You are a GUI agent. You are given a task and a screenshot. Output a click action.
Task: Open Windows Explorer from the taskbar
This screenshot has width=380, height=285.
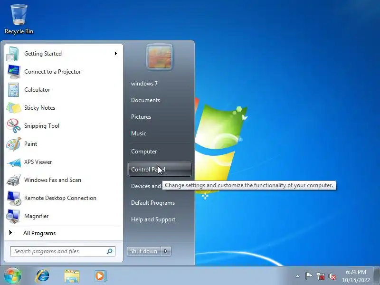pos(72,276)
